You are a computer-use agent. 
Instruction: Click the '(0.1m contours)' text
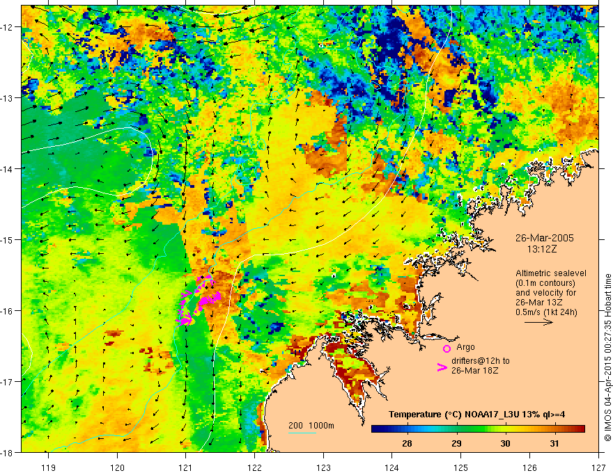coord(545,283)
